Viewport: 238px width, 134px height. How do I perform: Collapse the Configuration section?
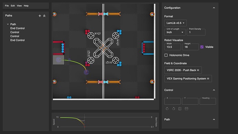pos(214,8)
